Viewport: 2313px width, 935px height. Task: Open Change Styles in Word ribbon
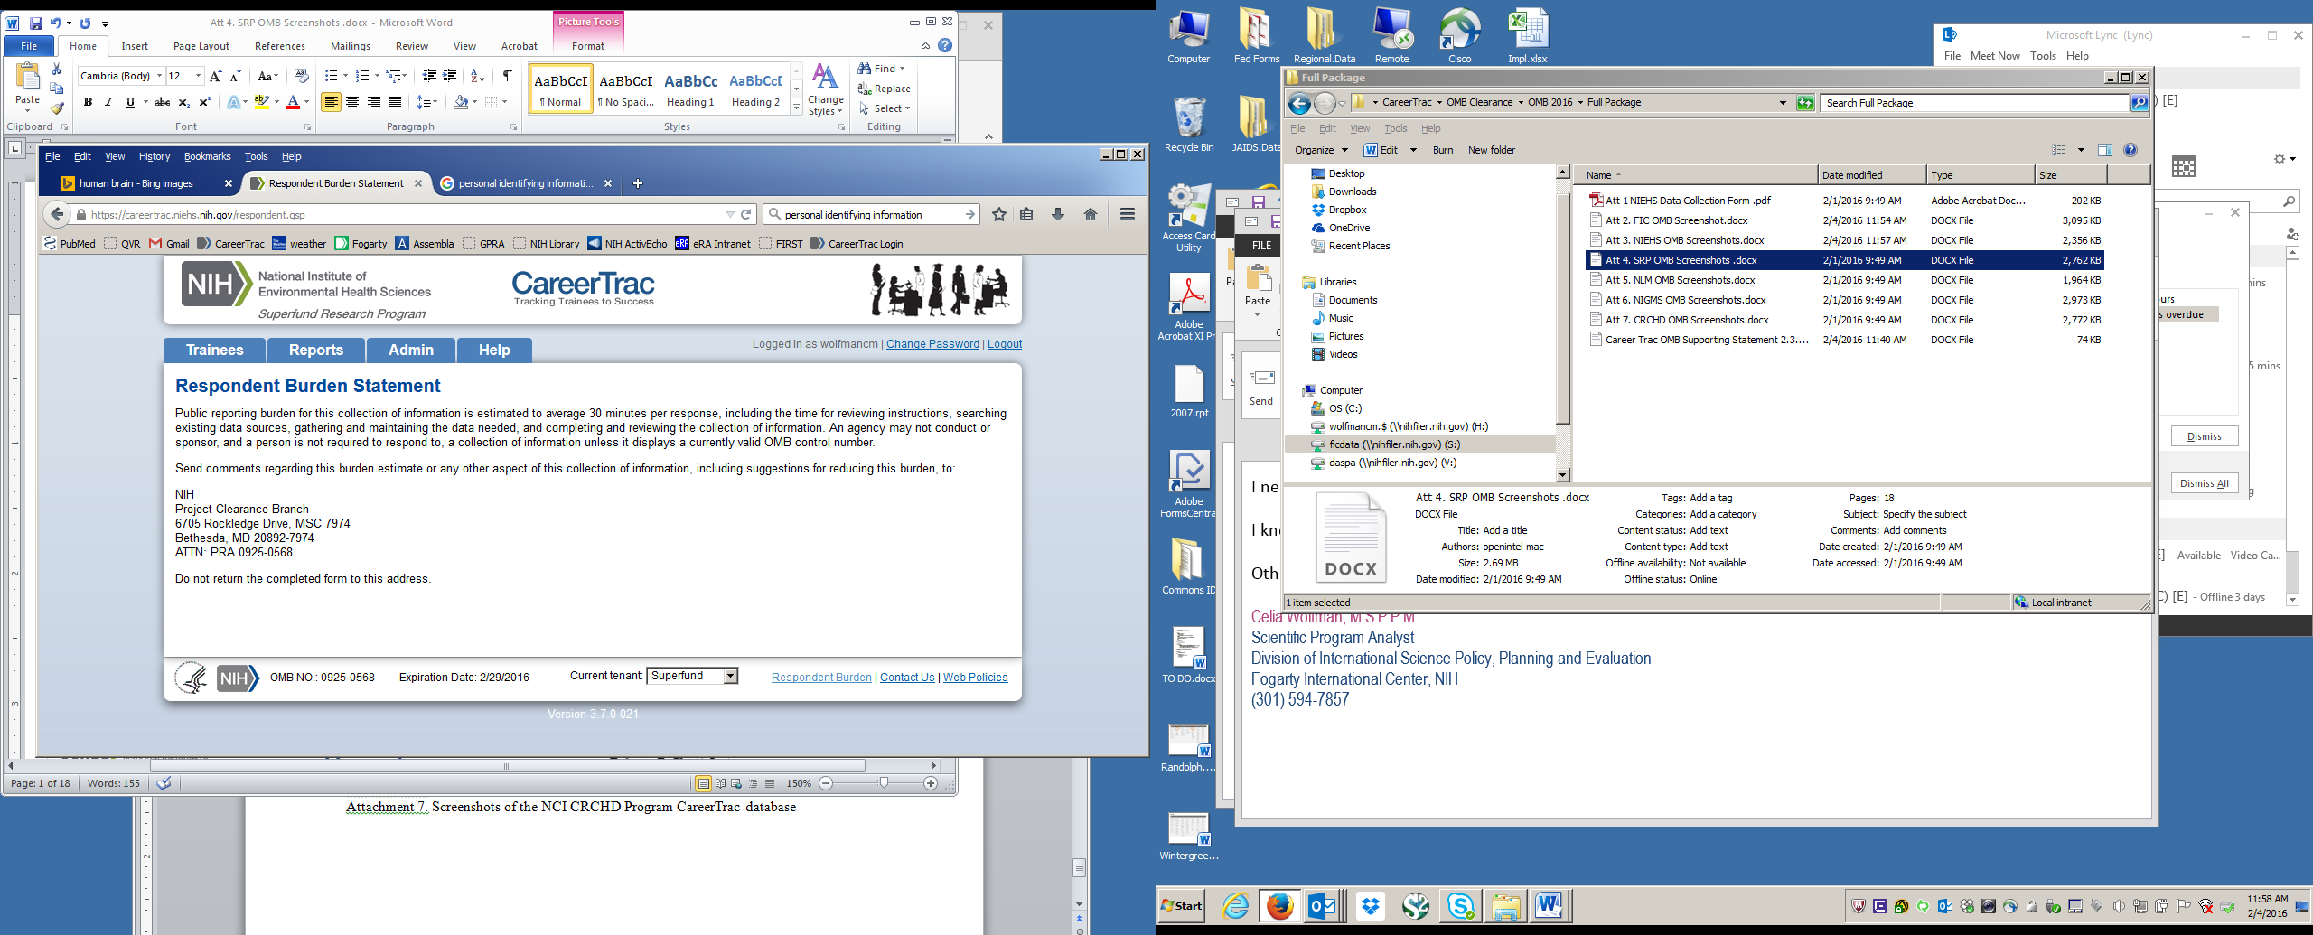[825, 89]
